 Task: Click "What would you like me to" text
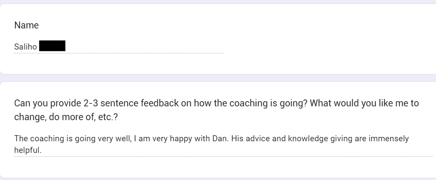(364, 103)
